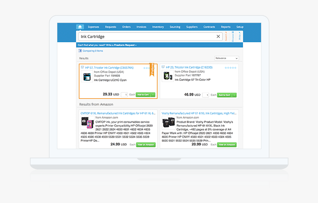Screen dimensions: 318x203
Task: Open the Sourcing menu
Action: pyautogui.click(x=175, y=27)
